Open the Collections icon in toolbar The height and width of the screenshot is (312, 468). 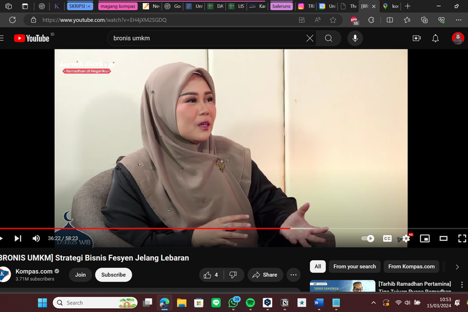[424, 20]
